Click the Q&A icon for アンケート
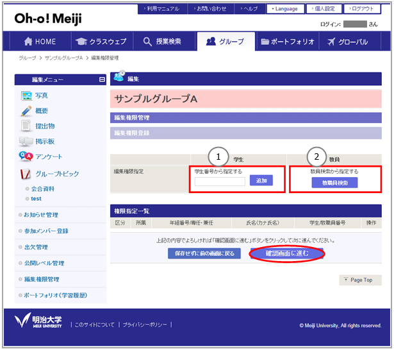394x349 pixels. pos(26,157)
